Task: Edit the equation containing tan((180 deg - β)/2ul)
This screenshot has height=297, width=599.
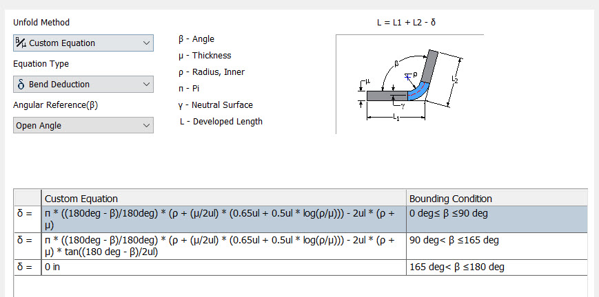Action: coord(223,246)
